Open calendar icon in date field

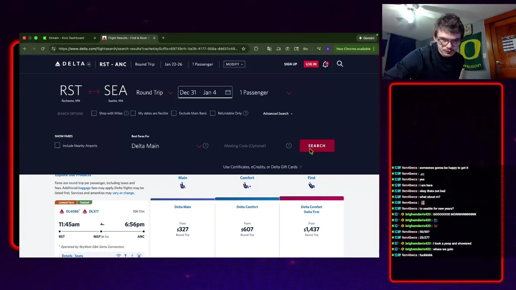pyautogui.click(x=228, y=92)
